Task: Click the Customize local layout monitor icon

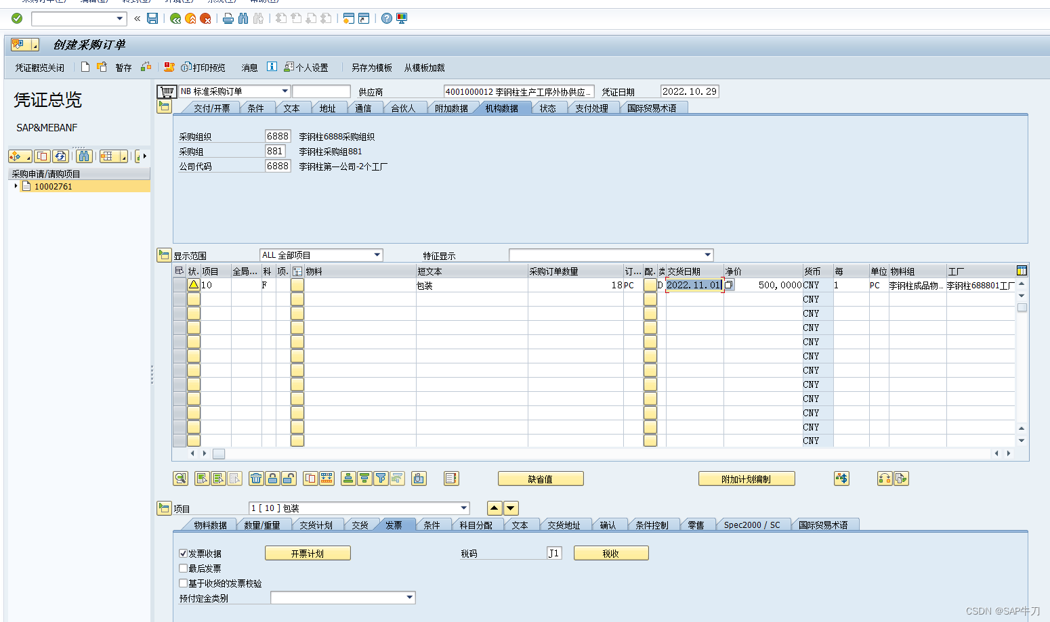Action: pyautogui.click(x=402, y=18)
